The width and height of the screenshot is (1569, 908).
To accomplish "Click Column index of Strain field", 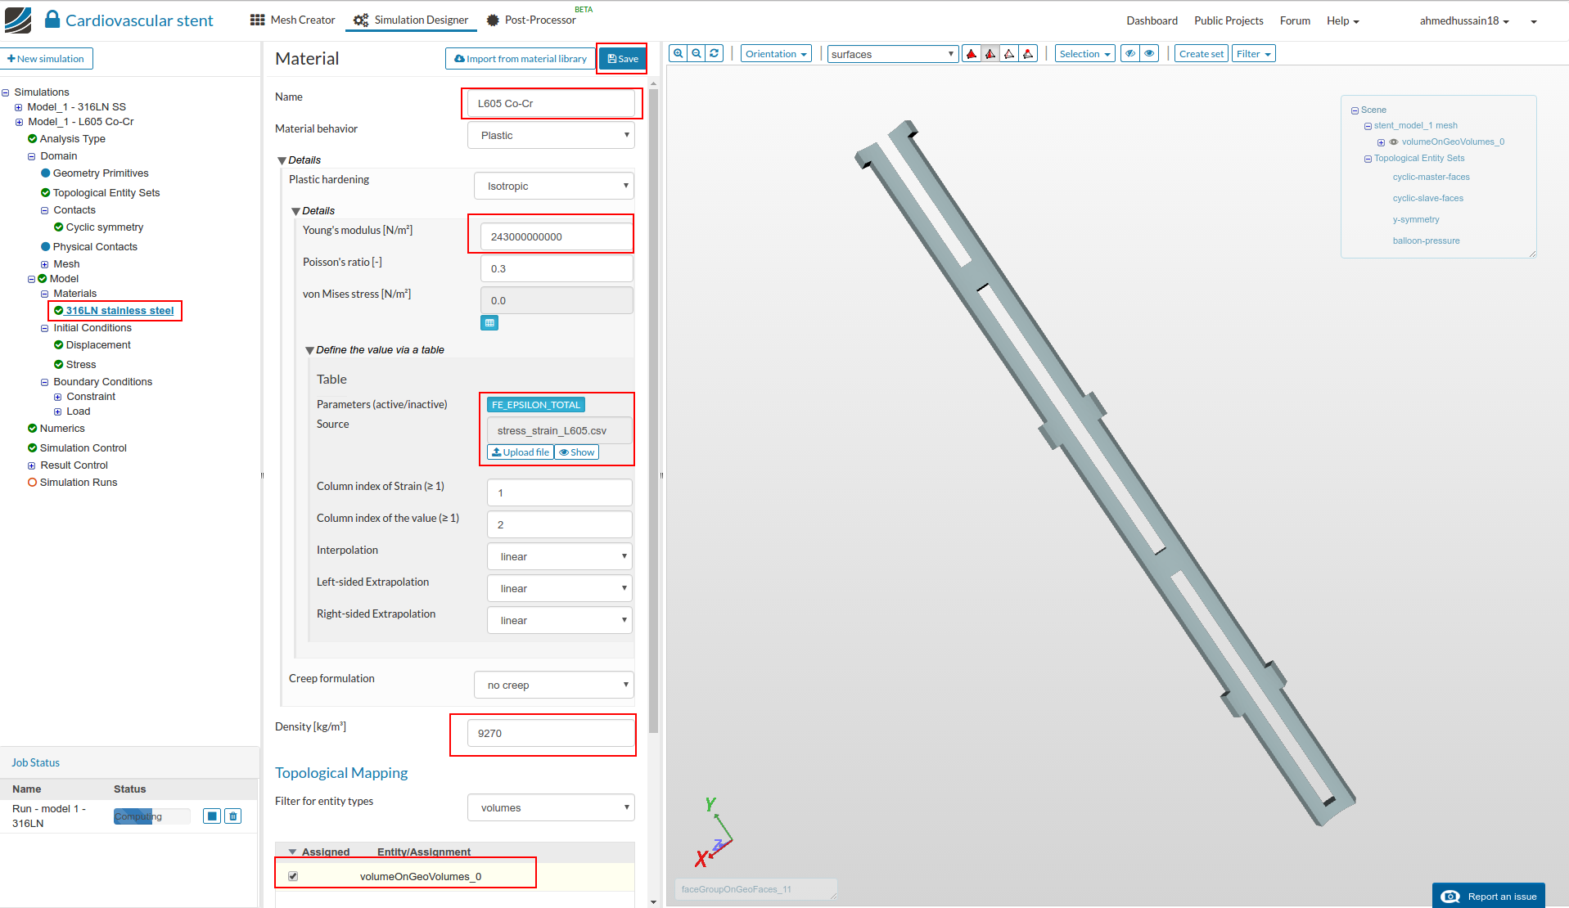I will [560, 492].
